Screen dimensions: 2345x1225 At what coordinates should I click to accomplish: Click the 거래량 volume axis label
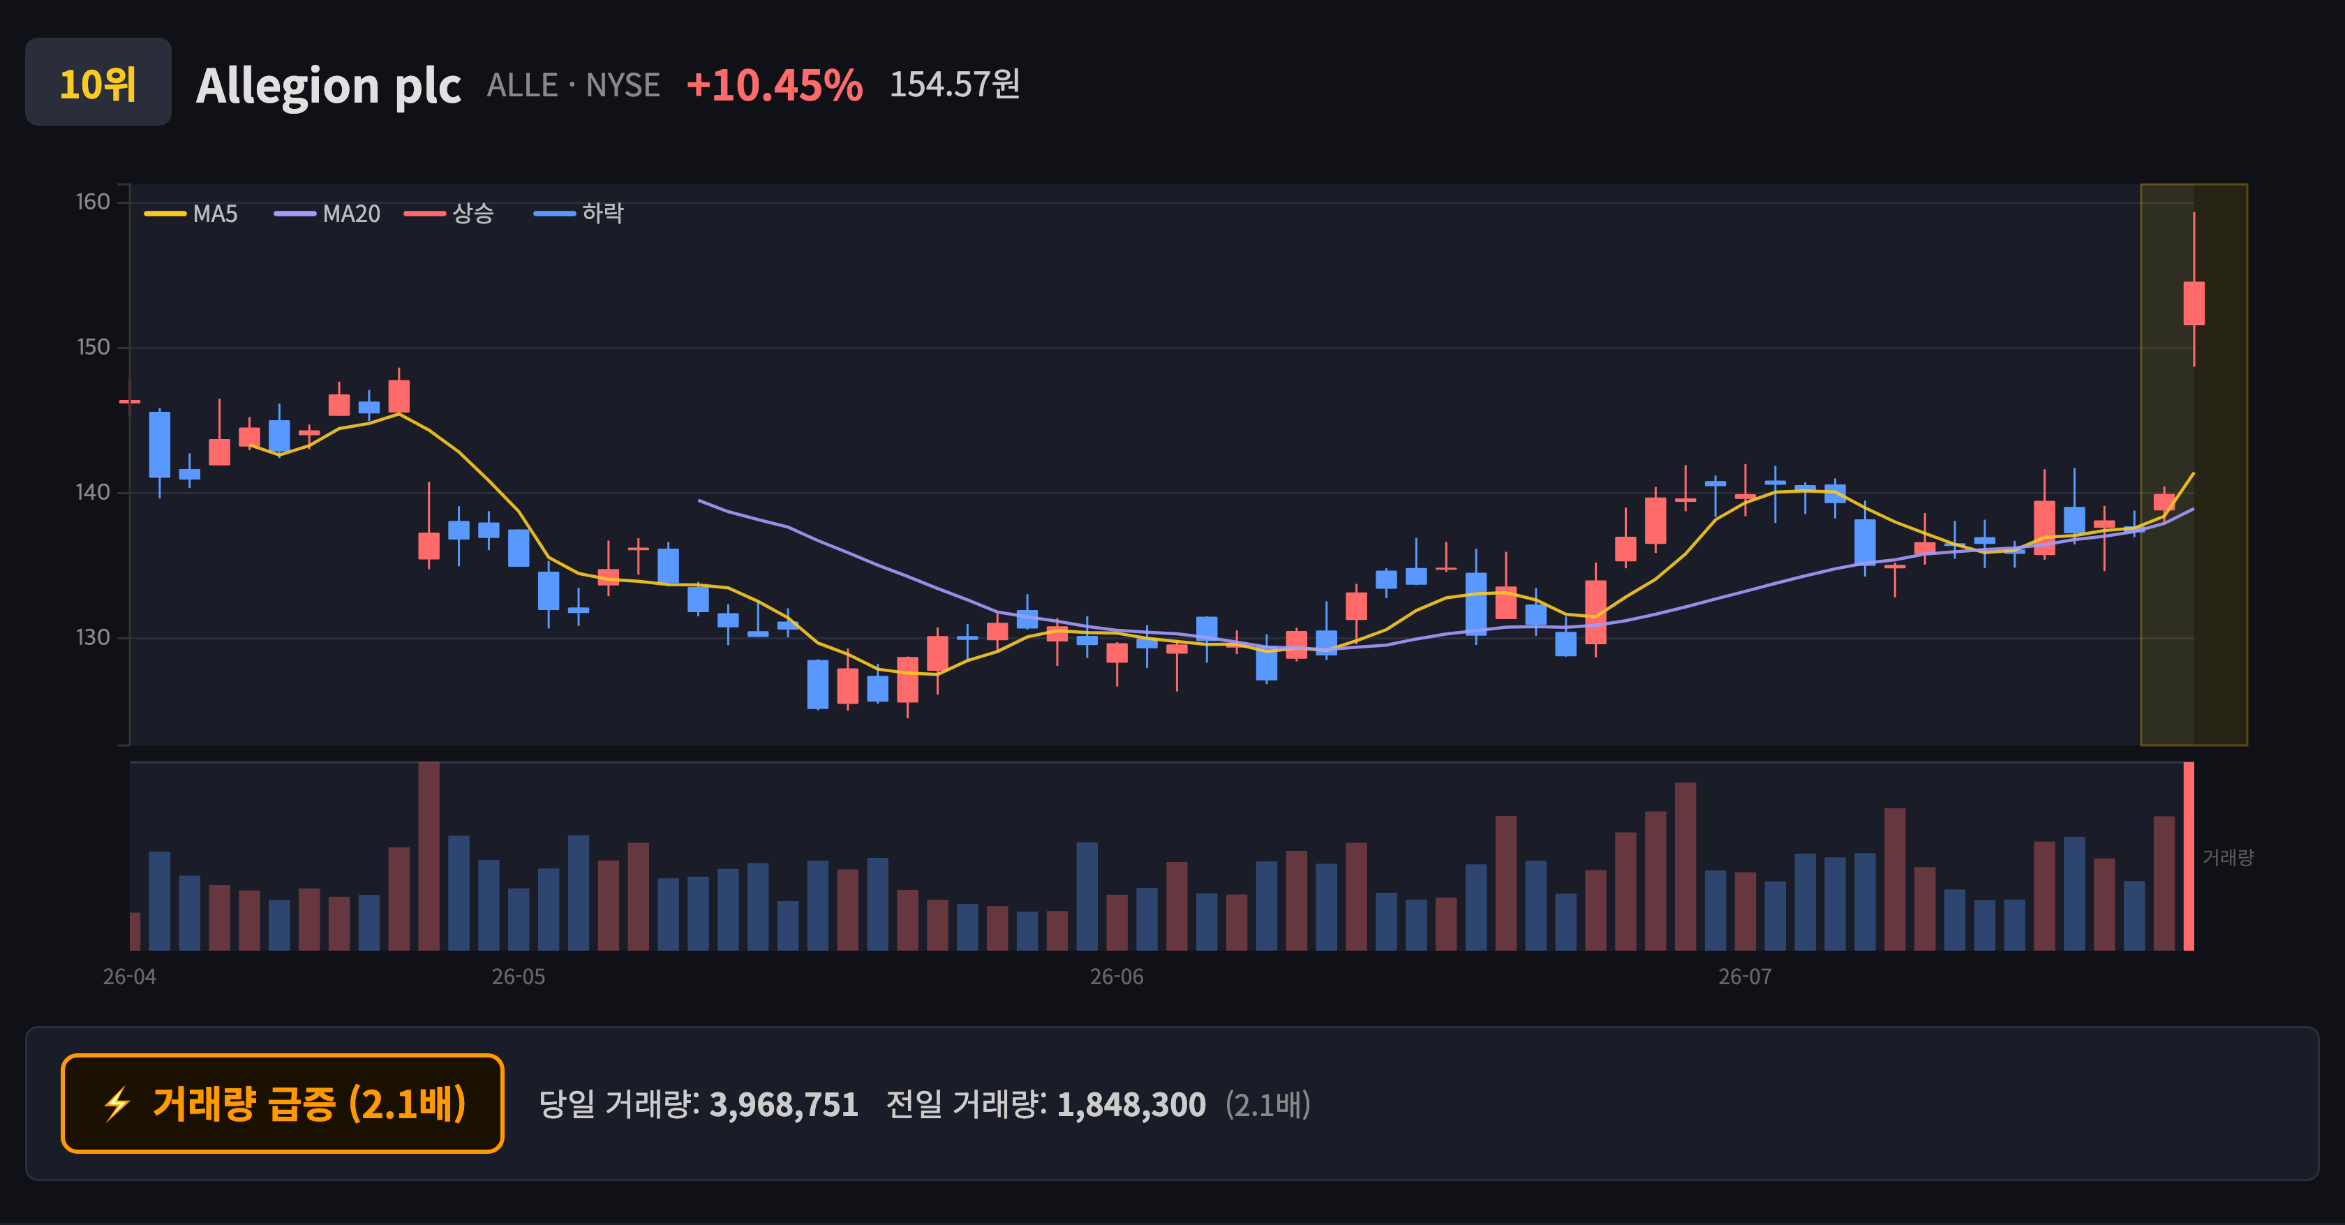click(2228, 857)
